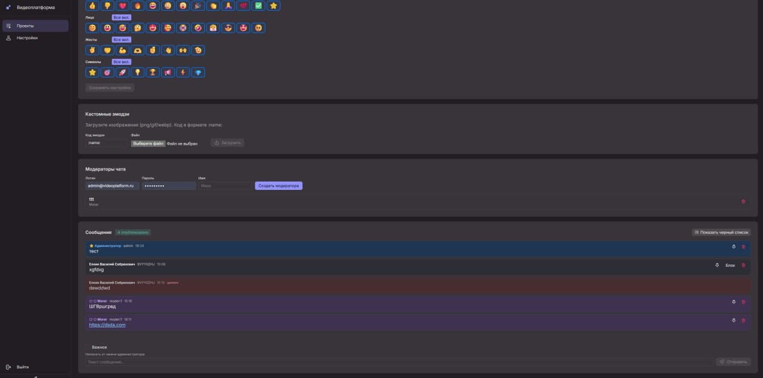
Task: Delete moderator ttt with trash icon
Action: (743, 201)
